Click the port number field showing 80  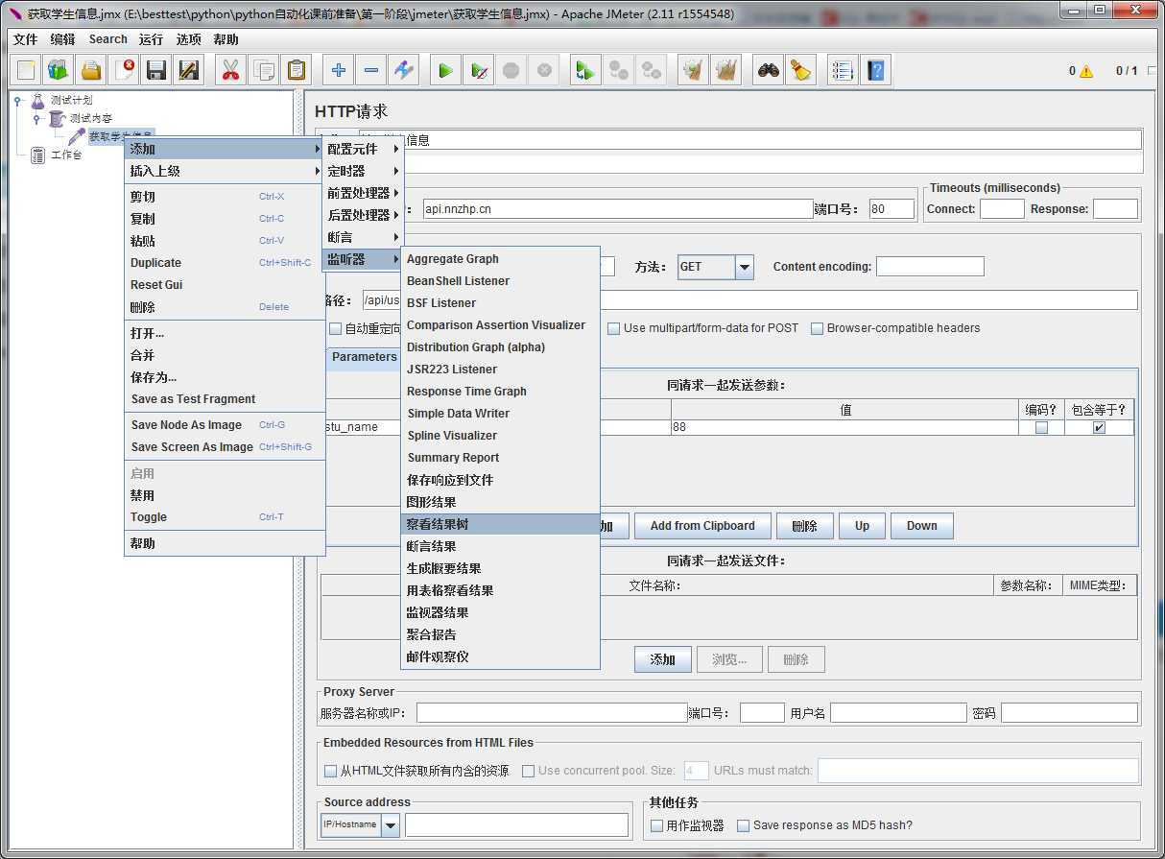pyautogui.click(x=891, y=208)
